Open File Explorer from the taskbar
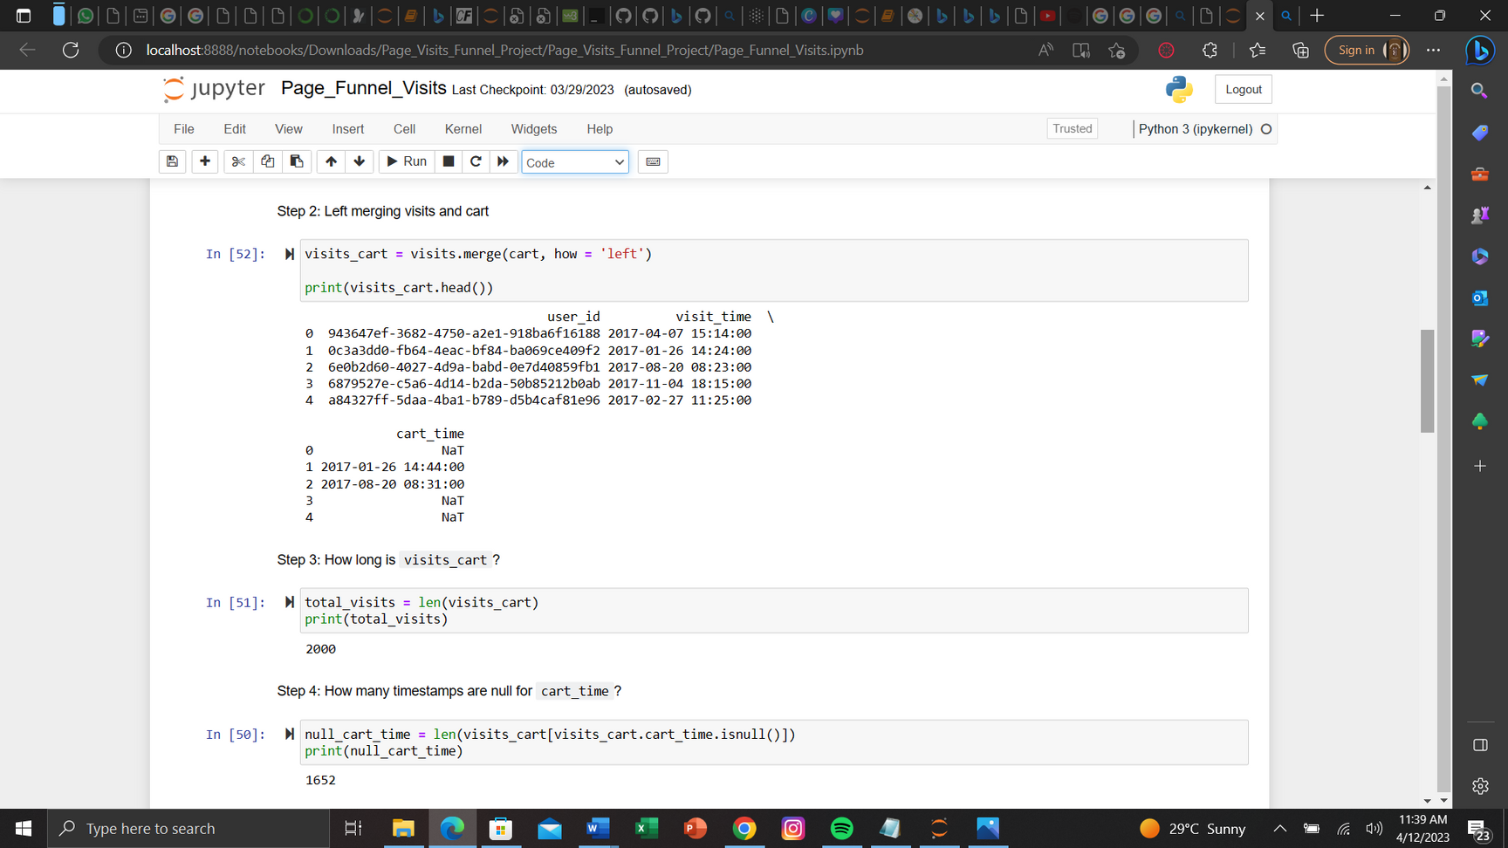 pyautogui.click(x=402, y=828)
